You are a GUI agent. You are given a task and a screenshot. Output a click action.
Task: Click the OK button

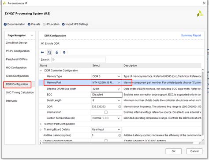tap(173, 151)
